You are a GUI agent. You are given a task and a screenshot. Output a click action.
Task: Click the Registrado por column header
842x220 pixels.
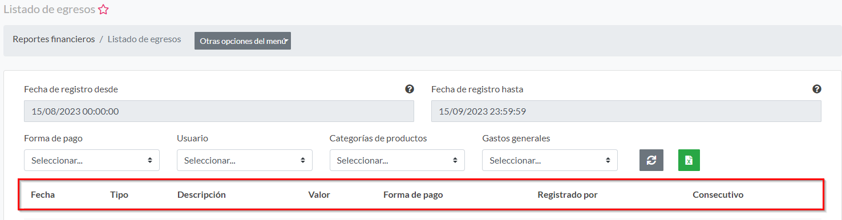(568, 194)
